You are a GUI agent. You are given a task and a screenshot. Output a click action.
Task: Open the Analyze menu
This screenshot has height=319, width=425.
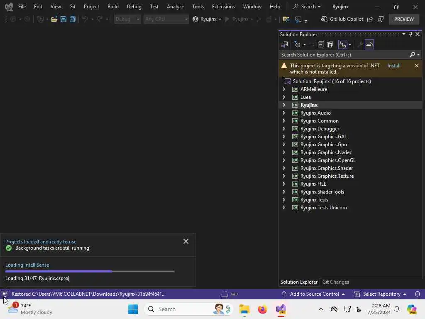[176, 7]
